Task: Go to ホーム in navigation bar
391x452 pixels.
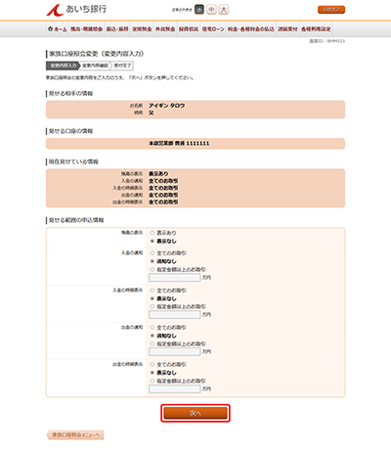Action: 57,29
